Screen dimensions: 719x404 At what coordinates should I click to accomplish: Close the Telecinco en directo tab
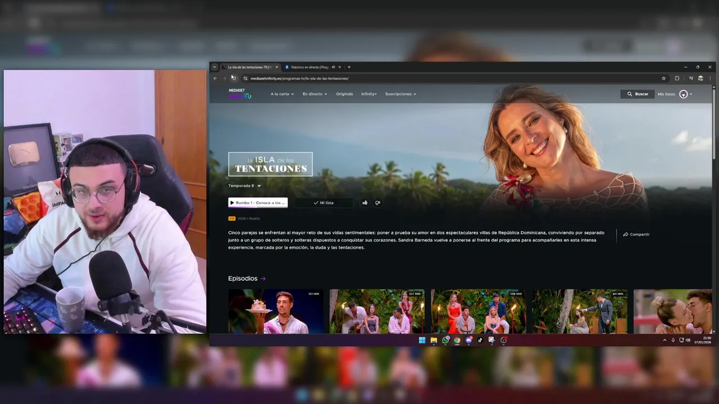click(339, 67)
